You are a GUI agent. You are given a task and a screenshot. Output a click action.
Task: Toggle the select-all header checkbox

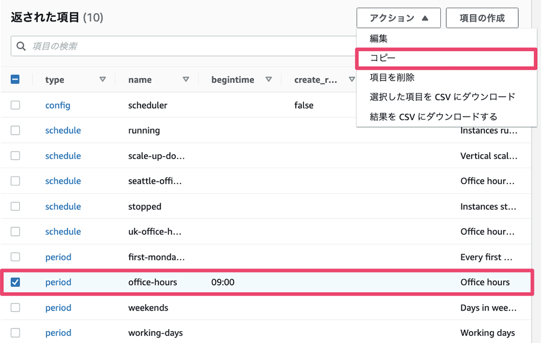coord(15,80)
